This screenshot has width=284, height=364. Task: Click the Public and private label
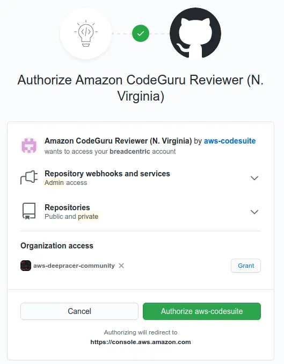[x=71, y=217]
